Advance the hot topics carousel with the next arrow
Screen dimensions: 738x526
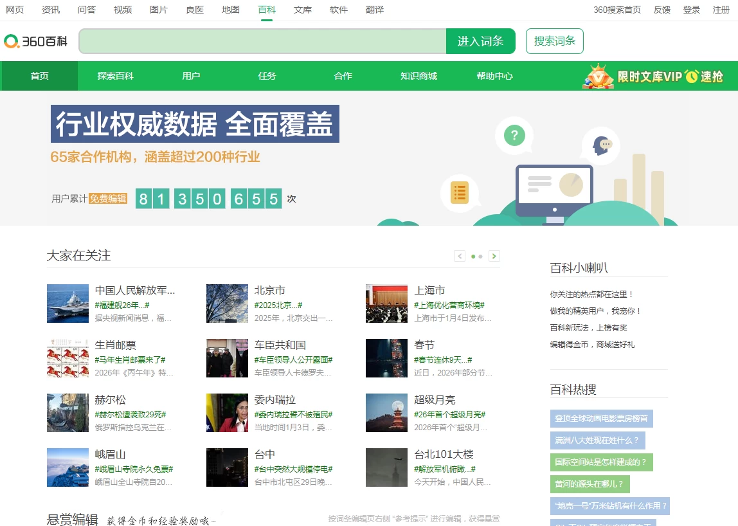point(494,255)
